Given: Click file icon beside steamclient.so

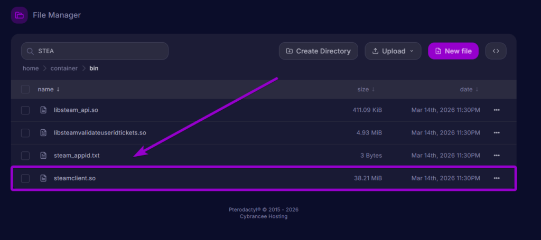Looking at the screenshot, I should [x=44, y=178].
